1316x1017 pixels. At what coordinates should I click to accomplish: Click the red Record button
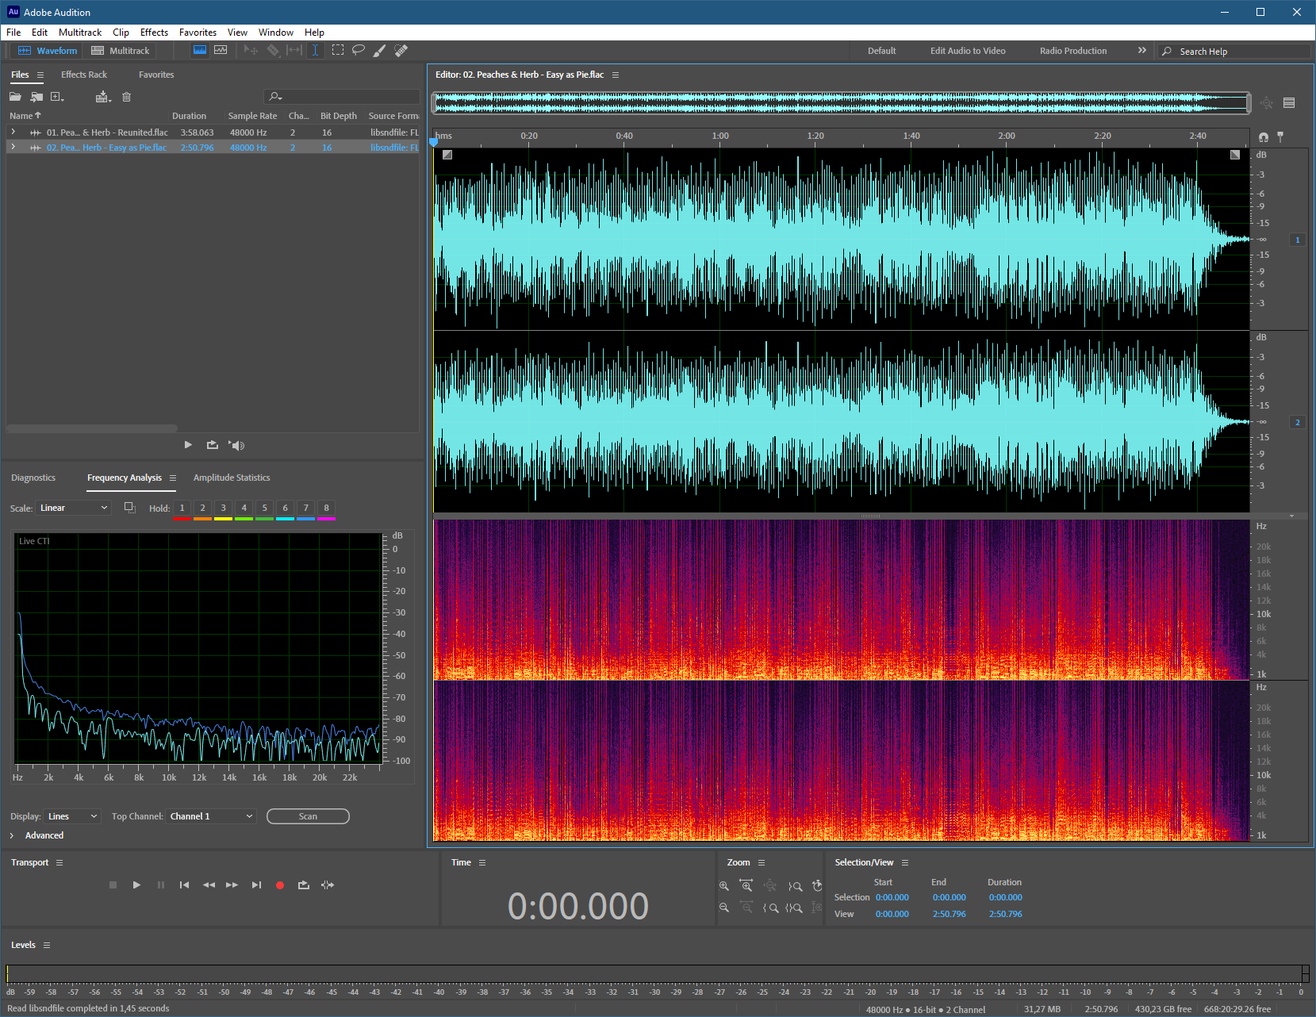point(279,885)
